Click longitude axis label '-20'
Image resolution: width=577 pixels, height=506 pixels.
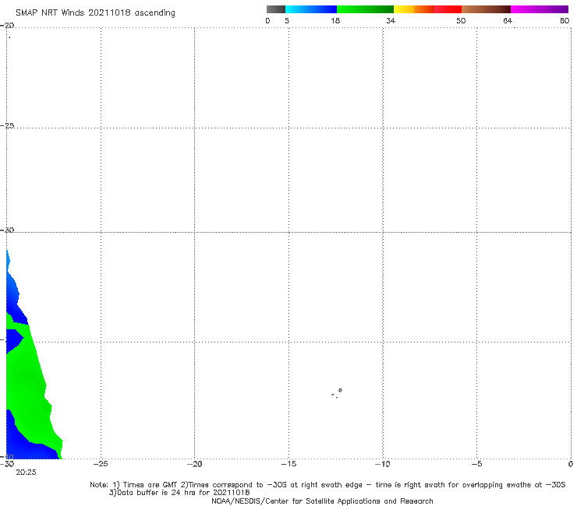(194, 464)
